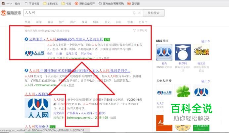Switch to the 知乎 tab
The height and width of the screenshot is (133, 229).
[62, 22]
